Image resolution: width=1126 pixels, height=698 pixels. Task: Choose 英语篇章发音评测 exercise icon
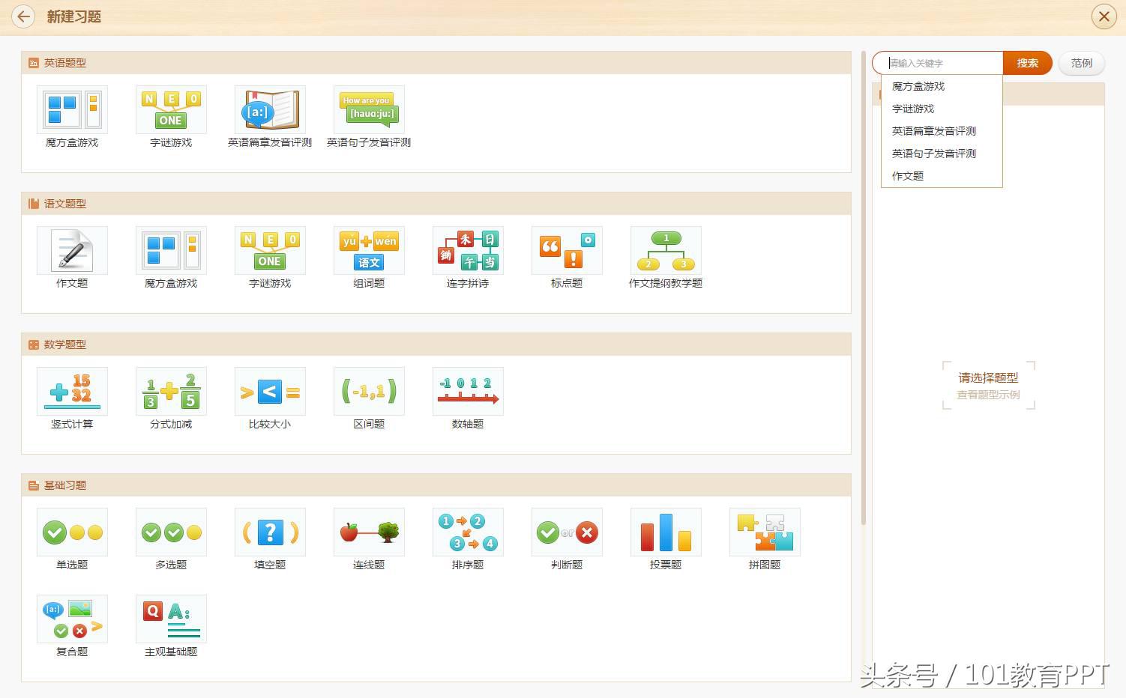click(x=270, y=109)
